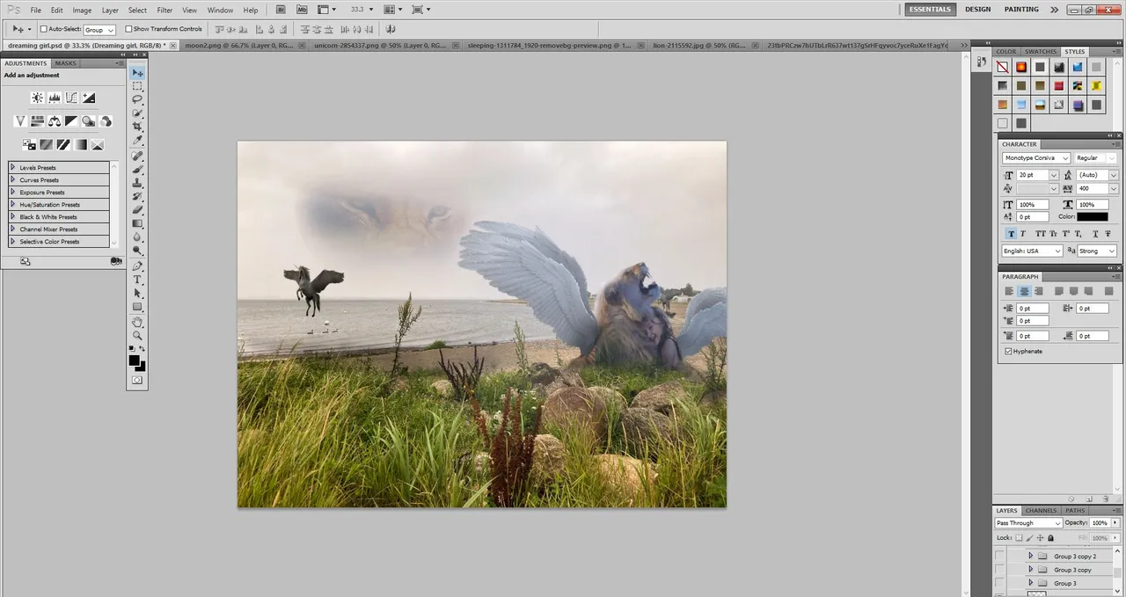This screenshot has width=1126, height=597.
Task: Expand Curves Presets list
Action: 13,179
